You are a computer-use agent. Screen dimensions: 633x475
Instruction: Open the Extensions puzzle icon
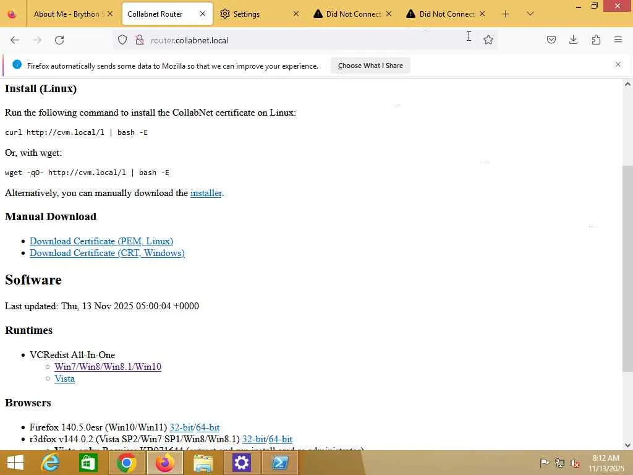[596, 40]
